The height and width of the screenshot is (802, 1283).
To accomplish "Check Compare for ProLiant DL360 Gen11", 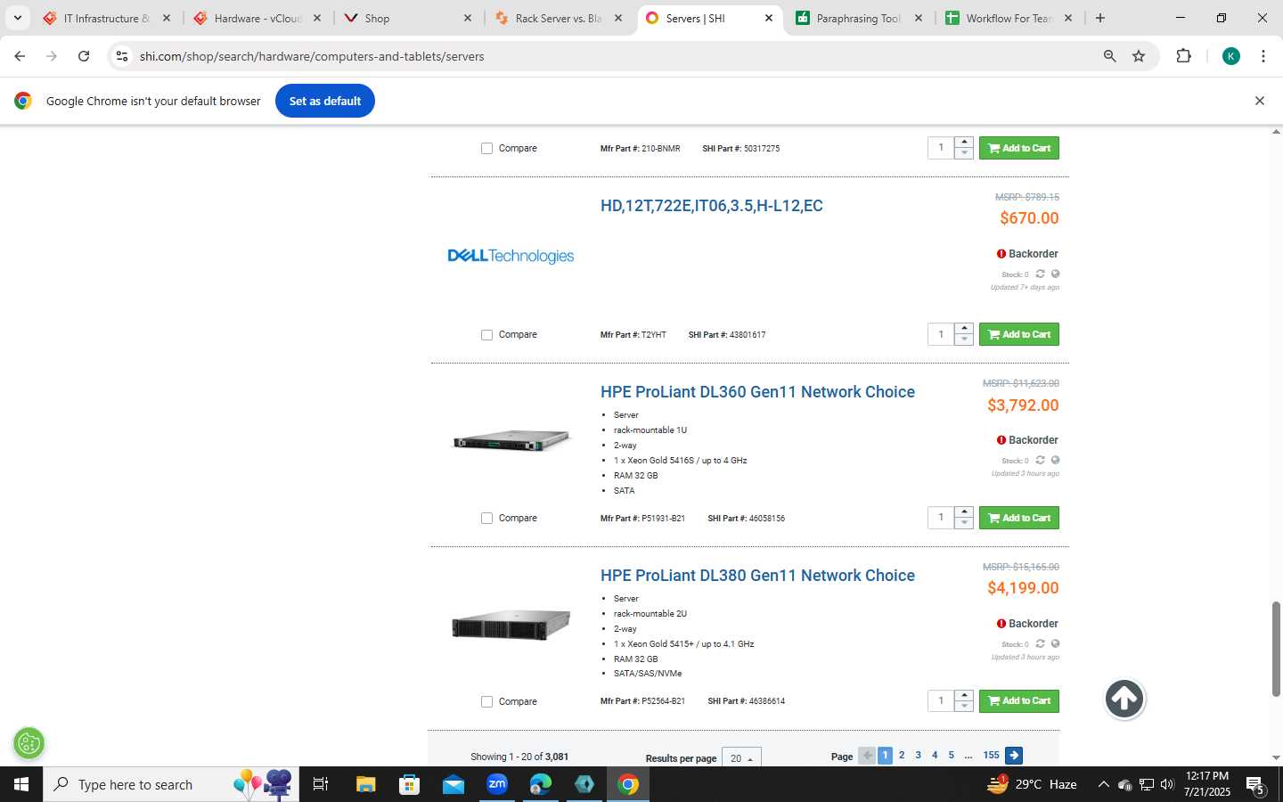I will [486, 519].
